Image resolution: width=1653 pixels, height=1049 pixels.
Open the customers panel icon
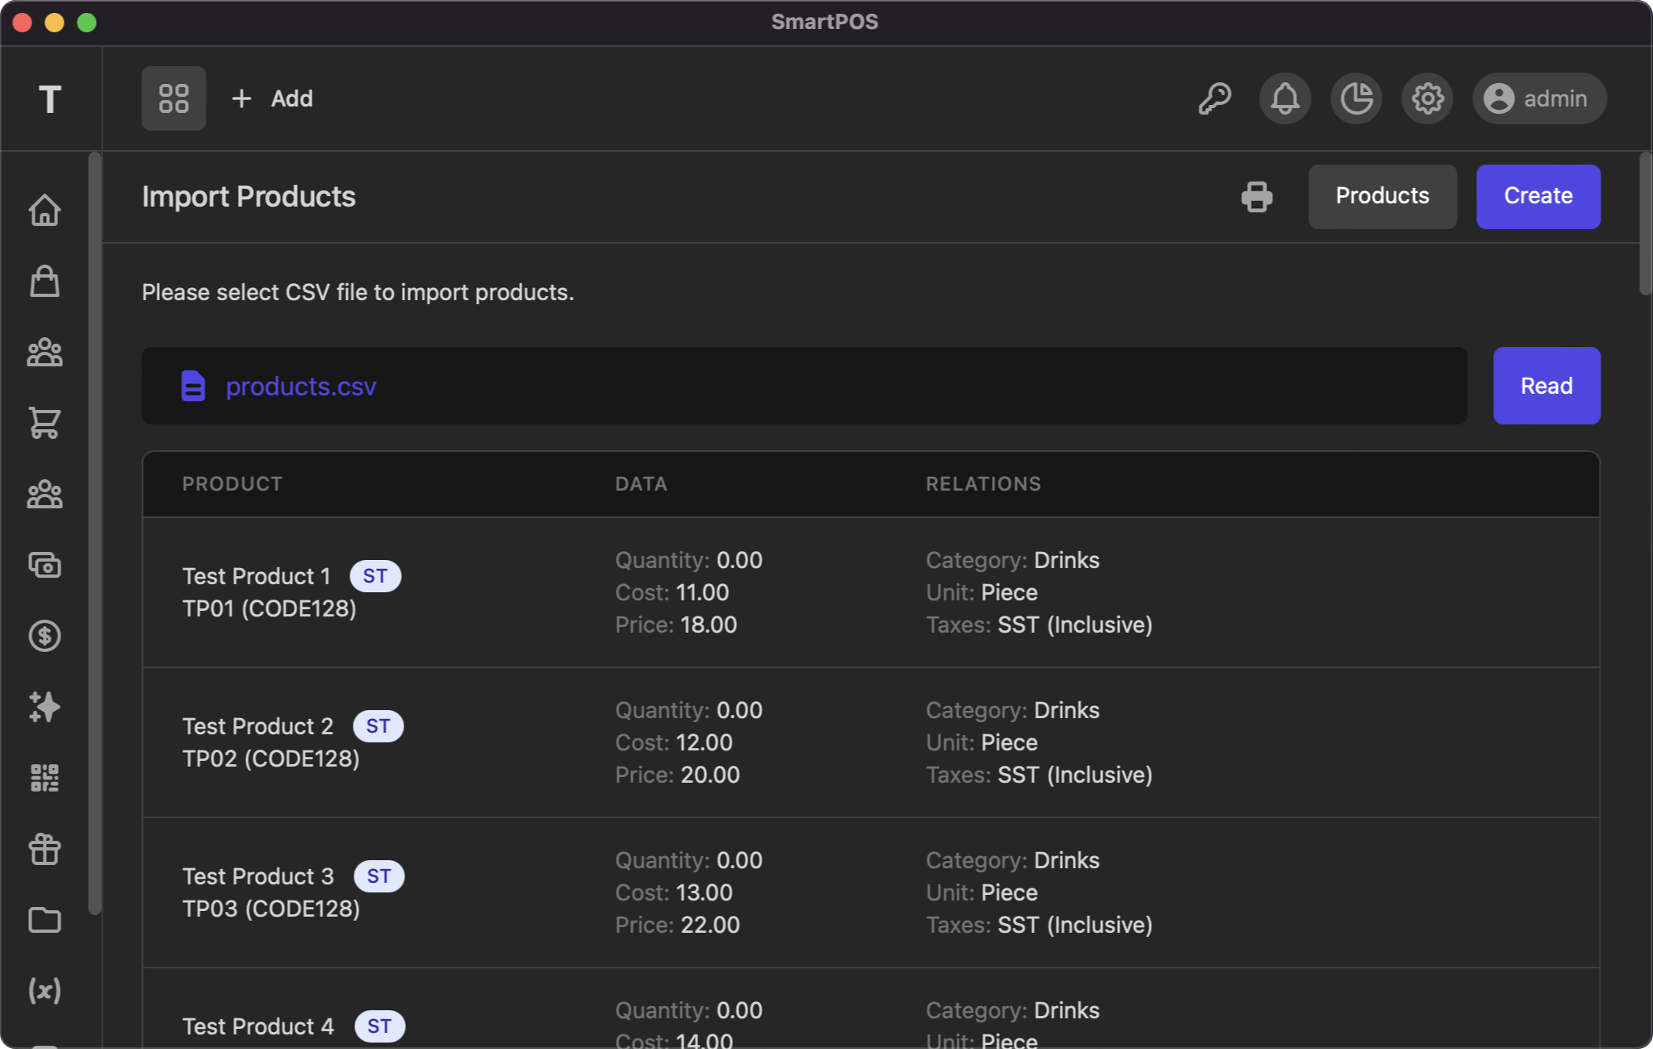[x=46, y=353]
